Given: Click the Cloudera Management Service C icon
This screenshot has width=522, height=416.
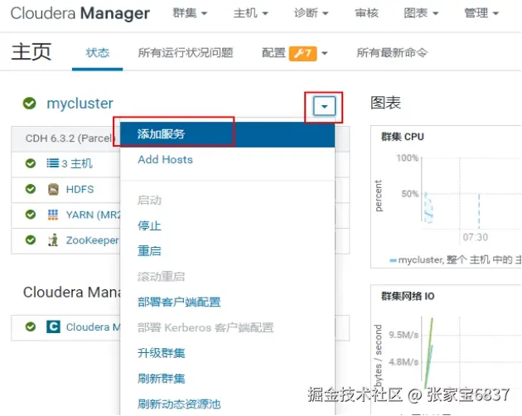Looking at the screenshot, I should (53, 327).
